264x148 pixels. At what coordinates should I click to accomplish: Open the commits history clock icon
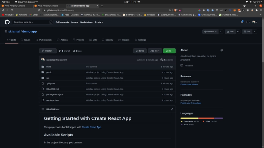[x=162, y=60]
